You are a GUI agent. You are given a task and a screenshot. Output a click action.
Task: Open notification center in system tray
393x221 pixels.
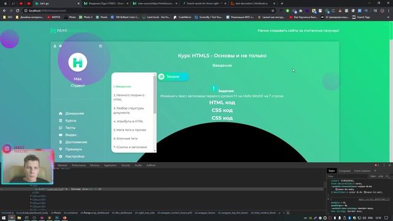coord(386,218)
